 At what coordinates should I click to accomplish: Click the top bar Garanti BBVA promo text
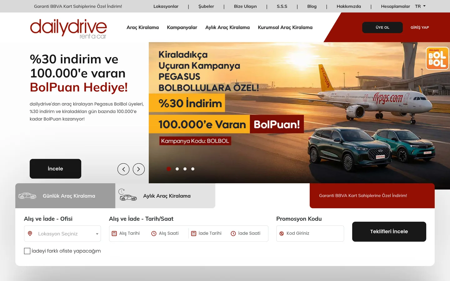point(78,6)
